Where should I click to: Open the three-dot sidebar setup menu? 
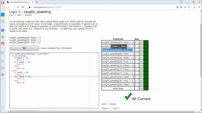point(3,107)
